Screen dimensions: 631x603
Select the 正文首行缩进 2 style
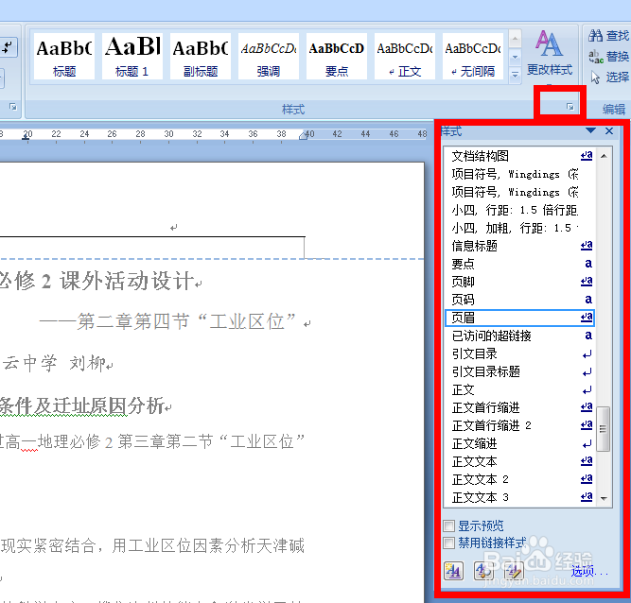[x=519, y=425]
